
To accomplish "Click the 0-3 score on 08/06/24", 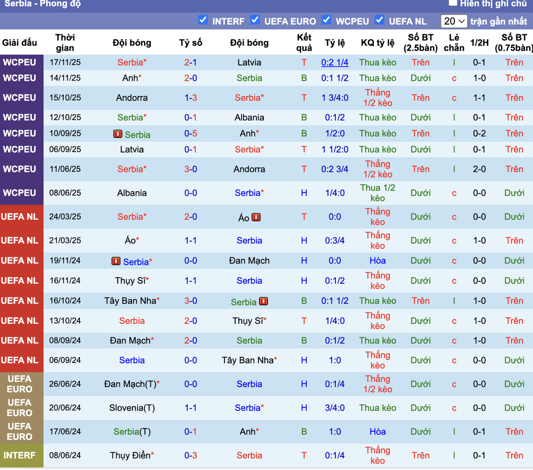I will pyautogui.click(x=191, y=455).
